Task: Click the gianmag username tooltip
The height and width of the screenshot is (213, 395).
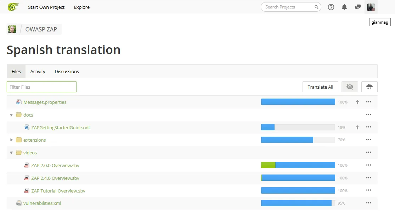Action: pyautogui.click(x=380, y=22)
